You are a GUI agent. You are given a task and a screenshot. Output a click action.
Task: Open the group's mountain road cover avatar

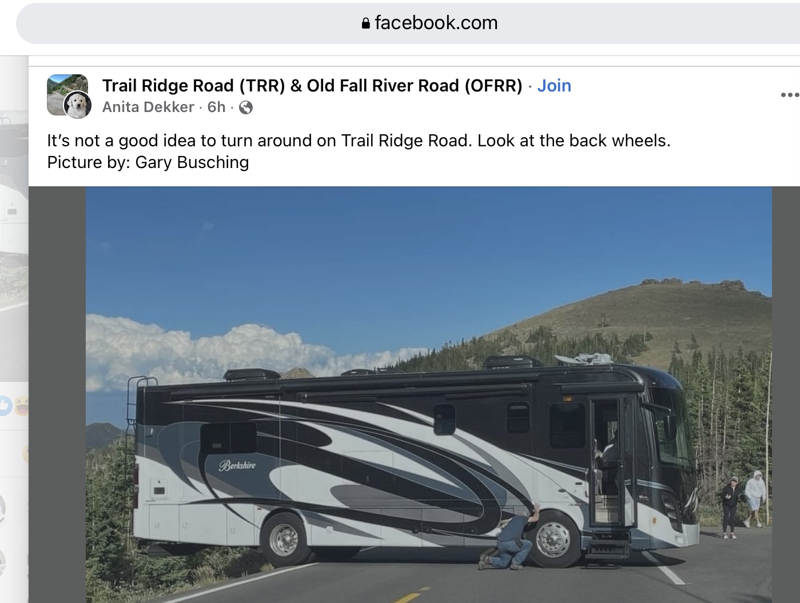click(67, 88)
